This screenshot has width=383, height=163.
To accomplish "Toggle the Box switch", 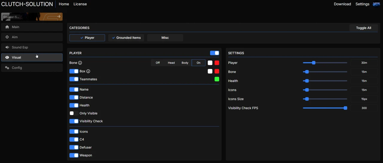I will click(x=74, y=71).
